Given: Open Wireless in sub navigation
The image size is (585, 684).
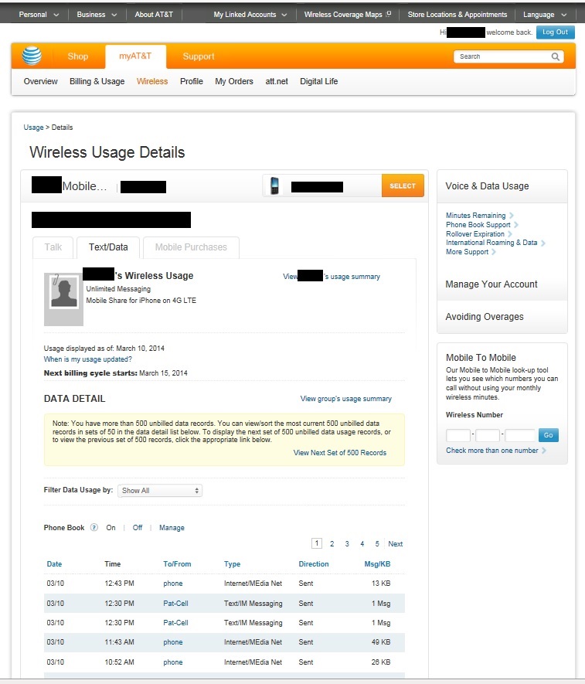Looking at the screenshot, I should point(152,82).
